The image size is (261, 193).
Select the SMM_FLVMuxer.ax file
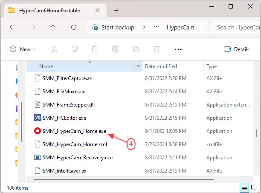tap(64, 92)
